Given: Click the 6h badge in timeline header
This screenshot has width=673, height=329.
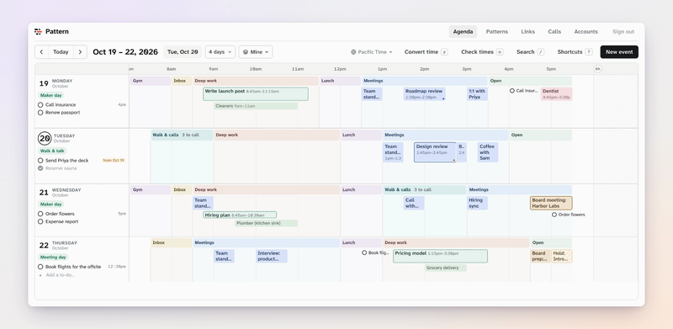Looking at the screenshot, I should 598,69.
